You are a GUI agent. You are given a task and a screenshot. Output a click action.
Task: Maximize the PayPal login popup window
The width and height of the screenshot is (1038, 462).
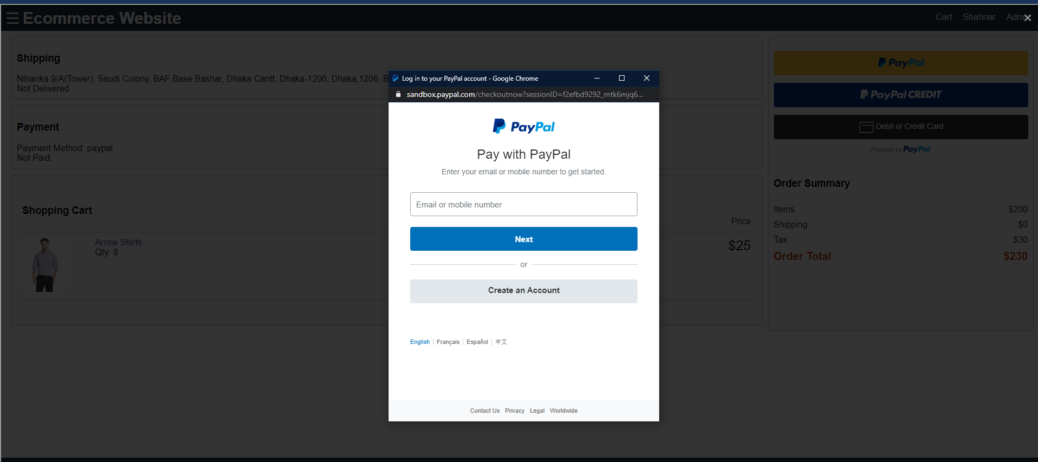[x=622, y=78]
